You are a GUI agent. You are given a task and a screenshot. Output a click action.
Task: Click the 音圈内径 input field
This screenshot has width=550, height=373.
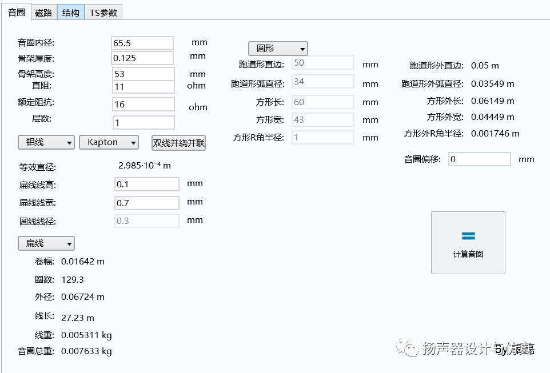coord(142,43)
